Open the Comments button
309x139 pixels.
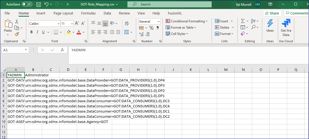click(x=296, y=13)
